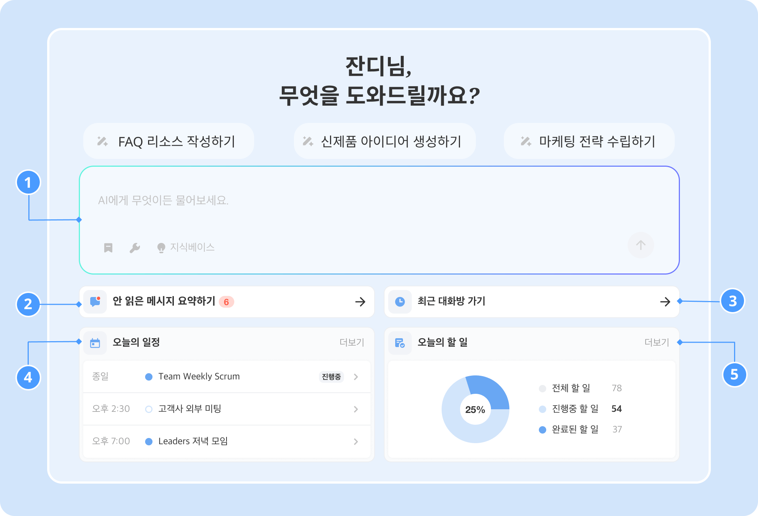Open the 지식베이스 lightbulb icon

[x=161, y=247]
